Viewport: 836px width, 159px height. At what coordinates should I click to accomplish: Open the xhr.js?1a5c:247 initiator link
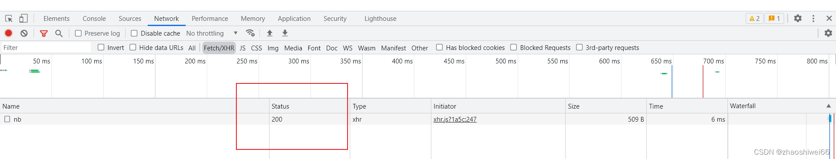pyautogui.click(x=455, y=119)
